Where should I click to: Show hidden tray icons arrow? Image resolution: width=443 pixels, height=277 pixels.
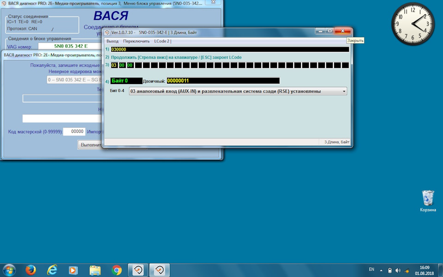click(x=381, y=270)
